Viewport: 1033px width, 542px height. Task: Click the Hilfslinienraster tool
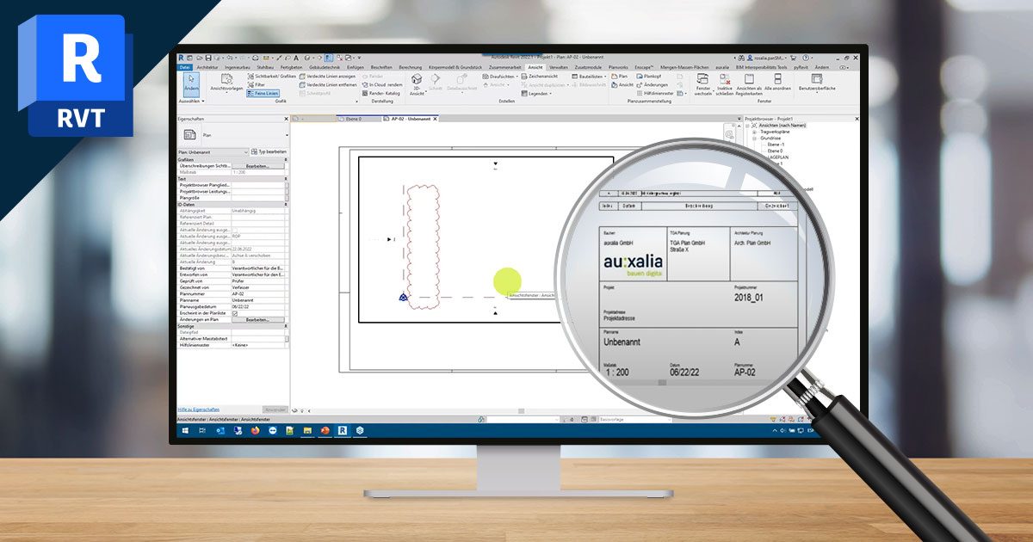point(657,94)
